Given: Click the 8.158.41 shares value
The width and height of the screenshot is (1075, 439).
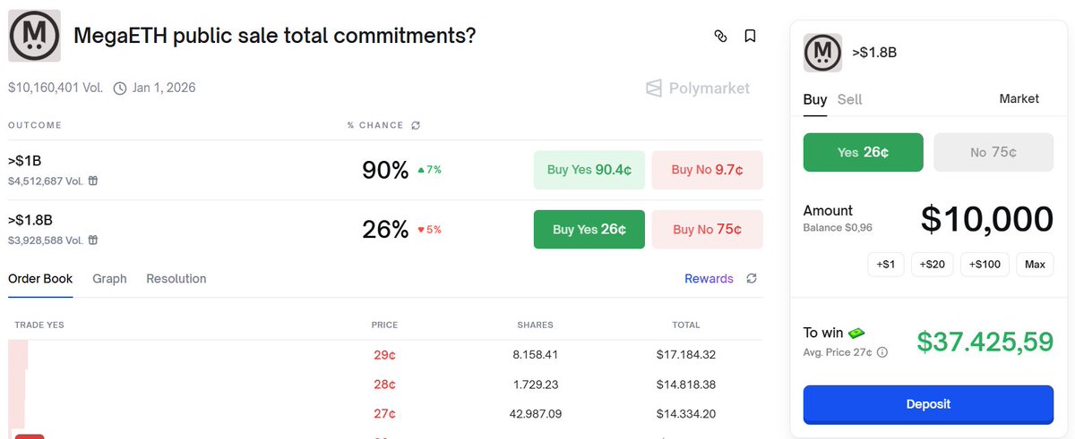Looking at the screenshot, I should click(x=535, y=355).
